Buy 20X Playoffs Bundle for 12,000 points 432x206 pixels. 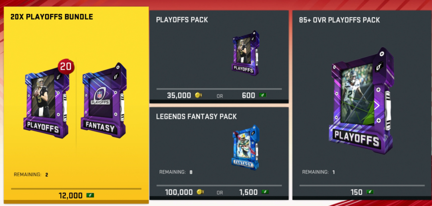click(76, 196)
